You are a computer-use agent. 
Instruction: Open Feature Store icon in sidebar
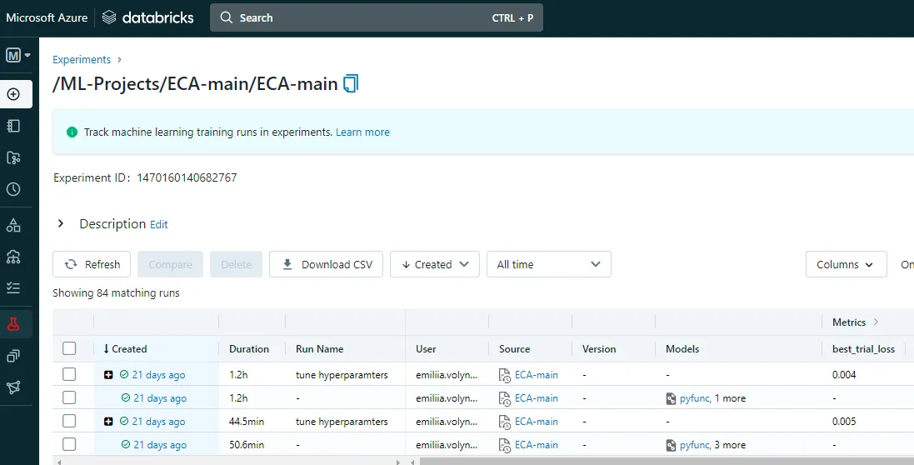(13, 356)
